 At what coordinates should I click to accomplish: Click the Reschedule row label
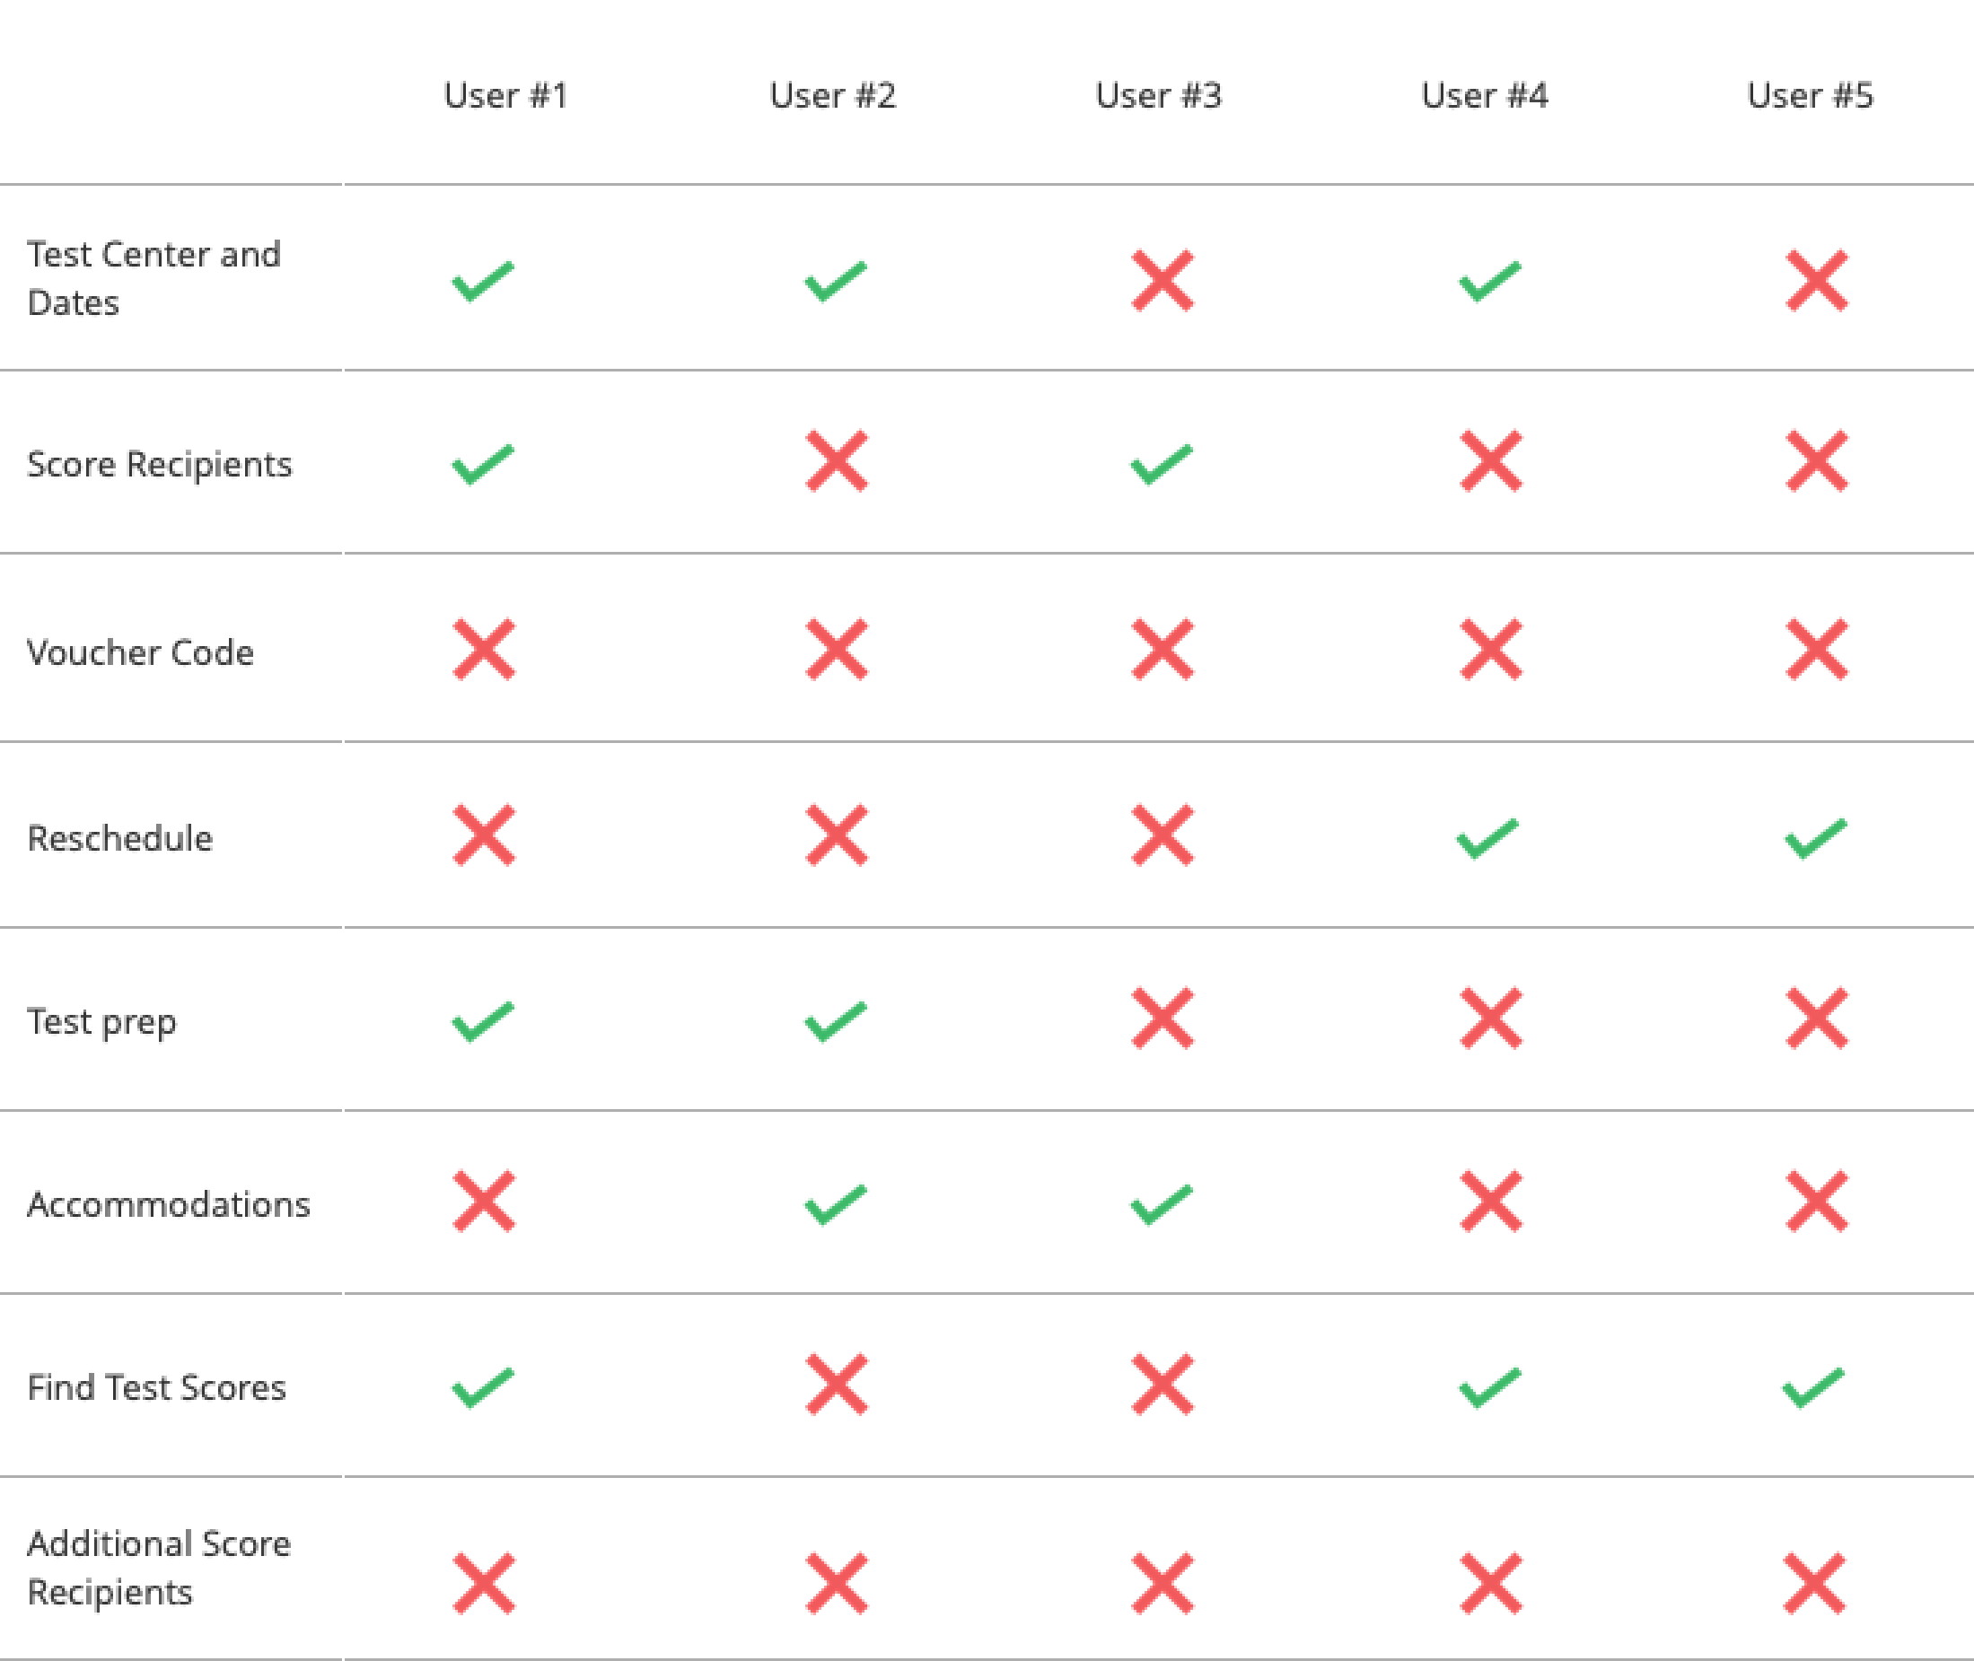tap(119, 838)
